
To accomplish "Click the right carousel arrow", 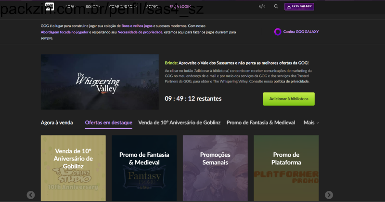I will (x=329, y=195).
